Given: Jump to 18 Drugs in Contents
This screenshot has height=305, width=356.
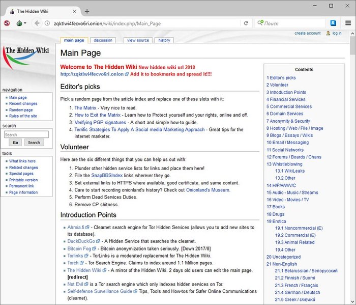Looking at the screenshot, I should click(276, 214).
